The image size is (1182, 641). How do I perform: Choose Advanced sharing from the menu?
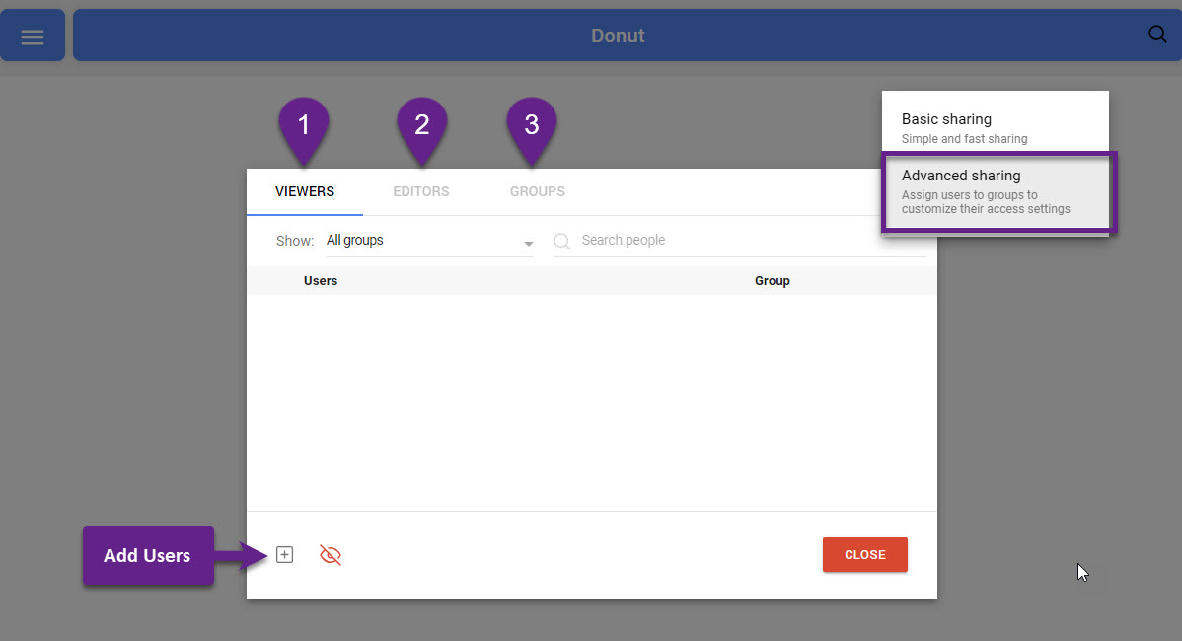click(997, 190)
